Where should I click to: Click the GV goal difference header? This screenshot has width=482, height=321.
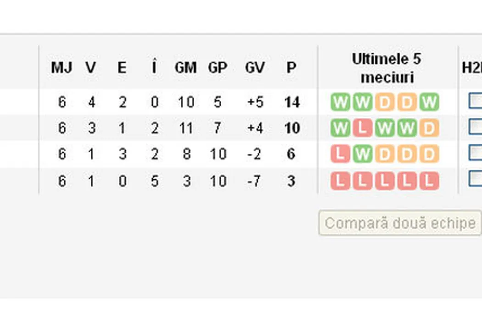254,68
